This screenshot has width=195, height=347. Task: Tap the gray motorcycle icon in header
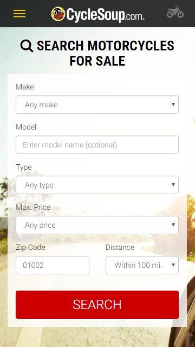point(175,12)
